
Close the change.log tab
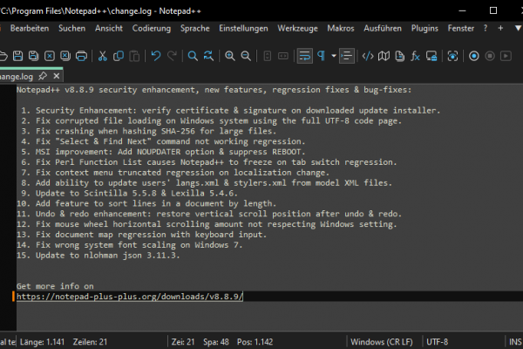pyautogui.click(x=57, y=76)
